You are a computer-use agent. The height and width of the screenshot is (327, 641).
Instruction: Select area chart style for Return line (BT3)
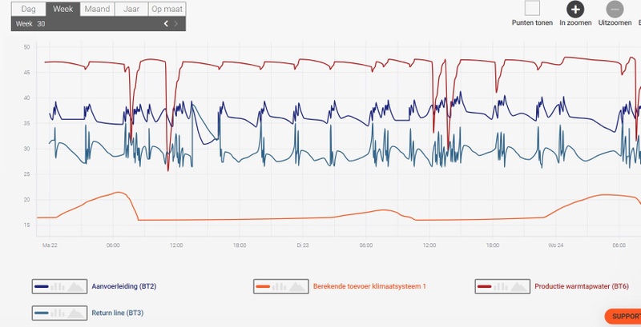click(76, 313)
